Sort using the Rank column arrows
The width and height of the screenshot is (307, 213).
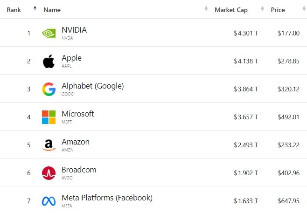(35, 9)
